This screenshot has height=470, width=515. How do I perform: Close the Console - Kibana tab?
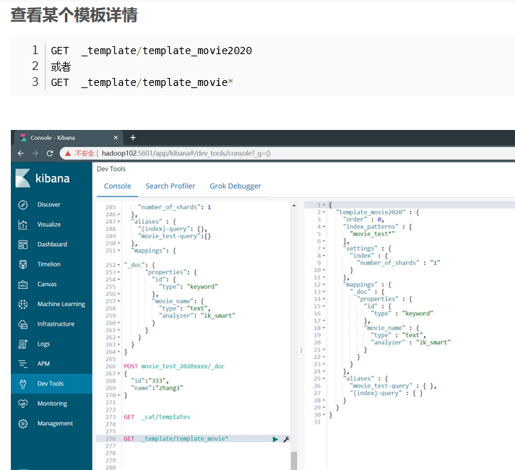pos(116,137)
